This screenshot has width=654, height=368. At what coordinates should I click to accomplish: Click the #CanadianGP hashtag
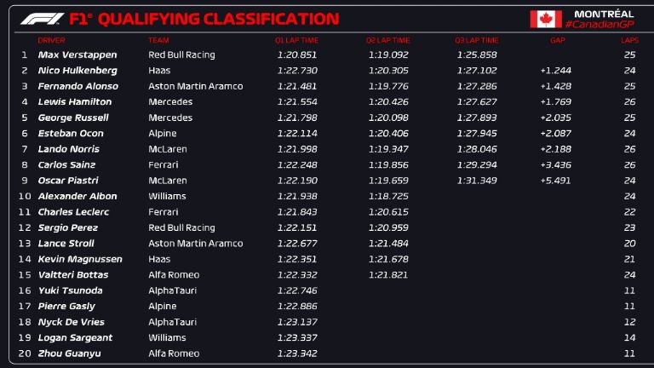pos(604,25)
